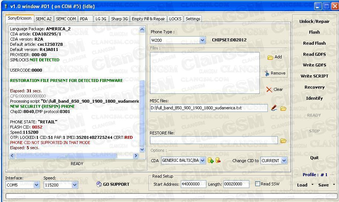Click RESTORATION FILE PRESENT FOR DETECTED FIRMWARE line
Viewport: 339px width, 202px height.
tap(66, 81)
